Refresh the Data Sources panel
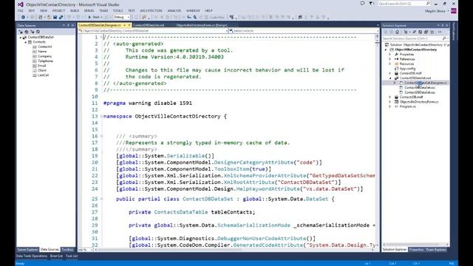The image size is (473, 266). (x=38, y=31)
